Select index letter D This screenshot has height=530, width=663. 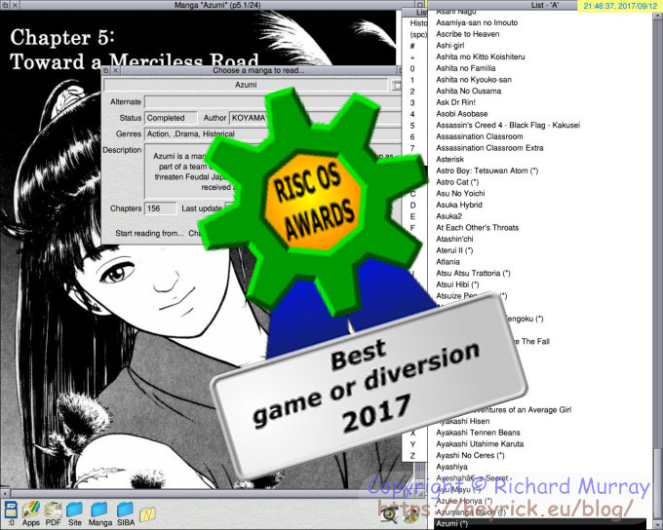pyautogui.click(x=412, y=205)
